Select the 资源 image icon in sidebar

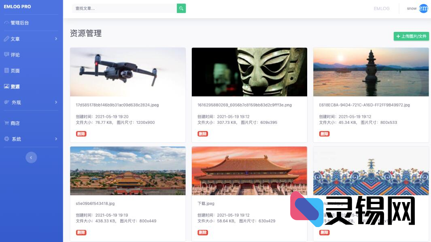click(6, 86)
